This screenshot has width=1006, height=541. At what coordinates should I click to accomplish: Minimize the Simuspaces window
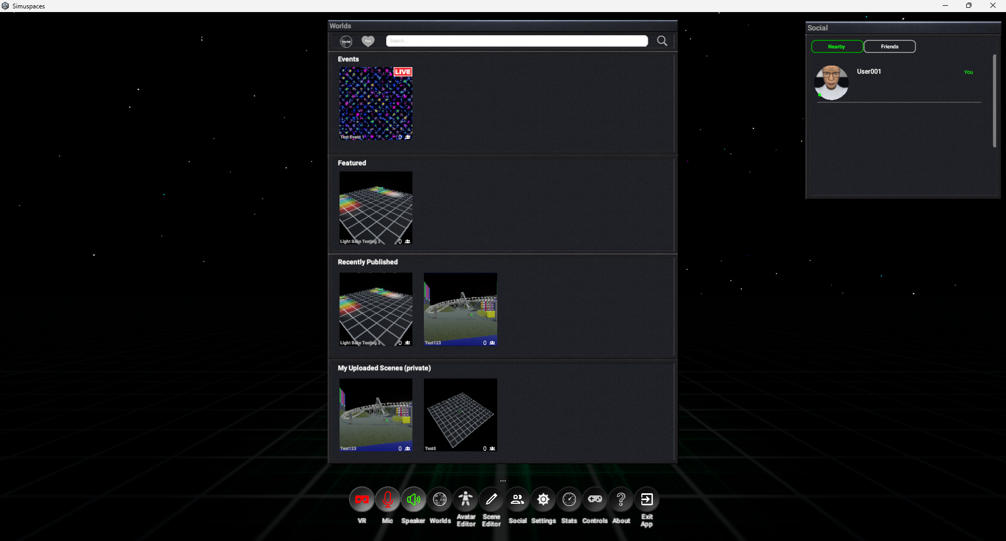pos(945,6)
